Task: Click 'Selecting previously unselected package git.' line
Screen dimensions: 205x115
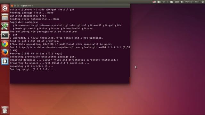Action: pos(43,57)
